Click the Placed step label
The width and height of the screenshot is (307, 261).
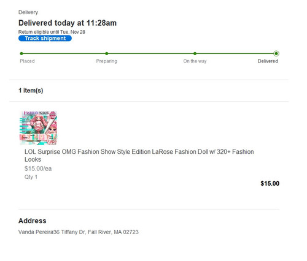tap(27, 61)
